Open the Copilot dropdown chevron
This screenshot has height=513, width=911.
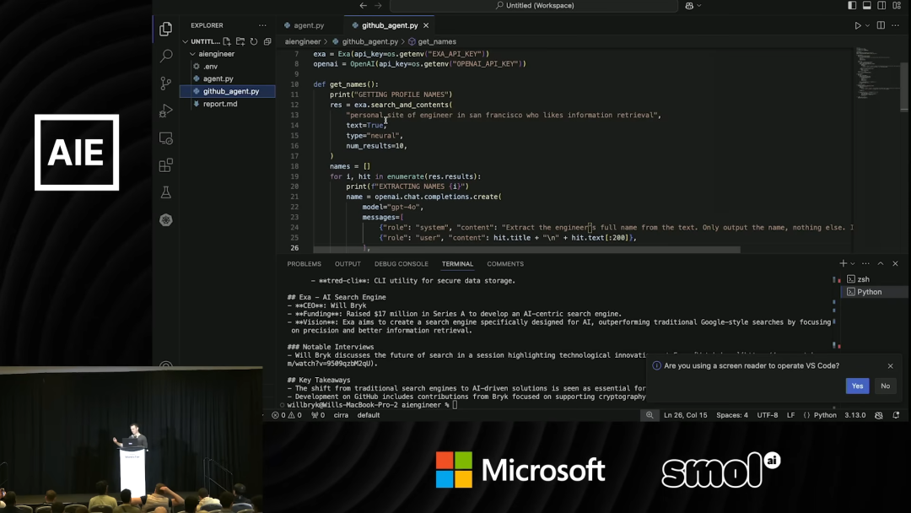pos(699,5)
